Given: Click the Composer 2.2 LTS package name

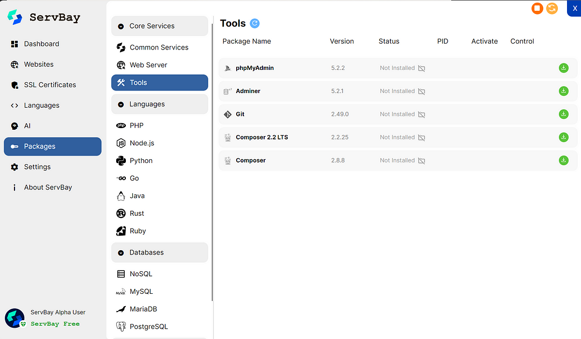Looking at the screenshot, I should 261,137.
